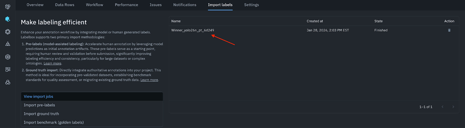Screen dimensions: 465x128
Task: Open the three interlocked circles sidebar icon
Action: [8, 82]
